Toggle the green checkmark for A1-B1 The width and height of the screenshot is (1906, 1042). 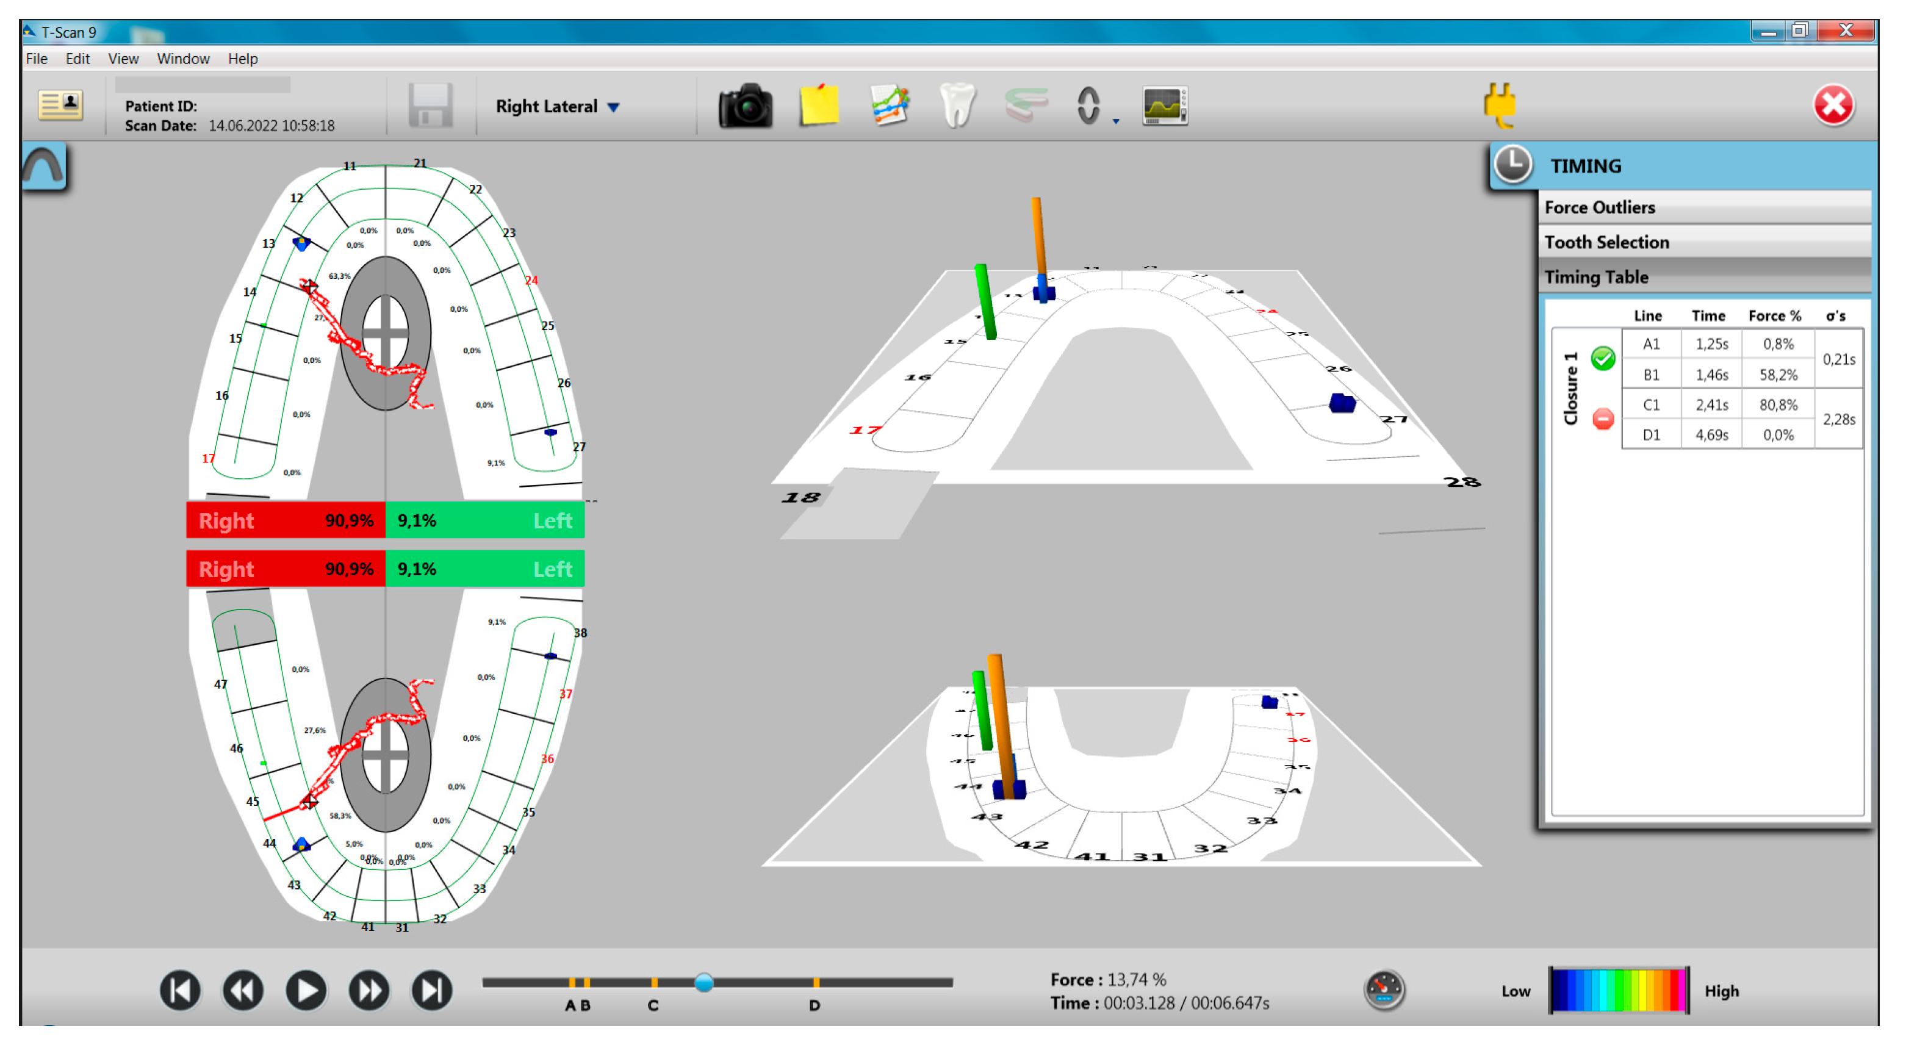[x=1603, y=359]
